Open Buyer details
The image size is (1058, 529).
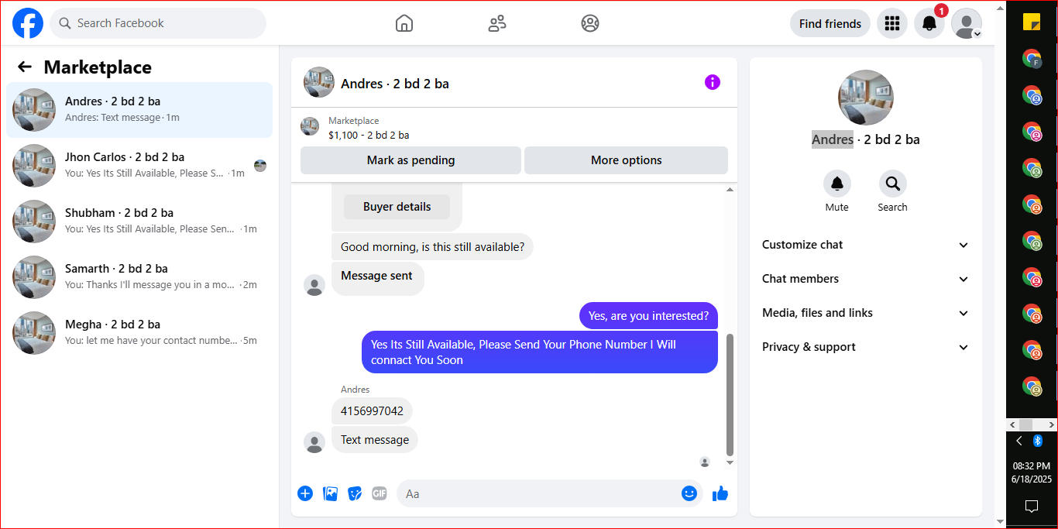pyautogui.click(x=397, y=207)
